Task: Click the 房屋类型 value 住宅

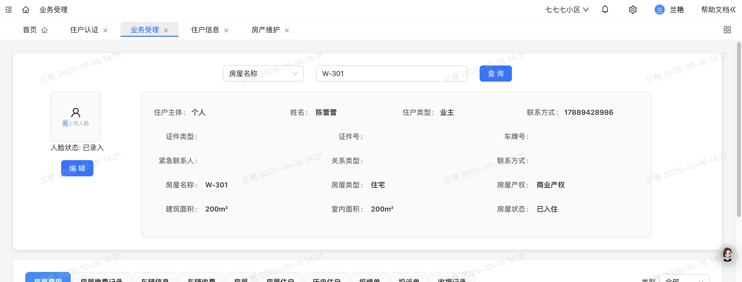Action: (378, 185)
